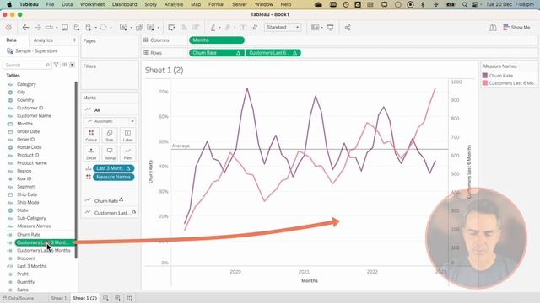
Task: Click the Churn Rate pill on Rows
Action: (217, 53)
